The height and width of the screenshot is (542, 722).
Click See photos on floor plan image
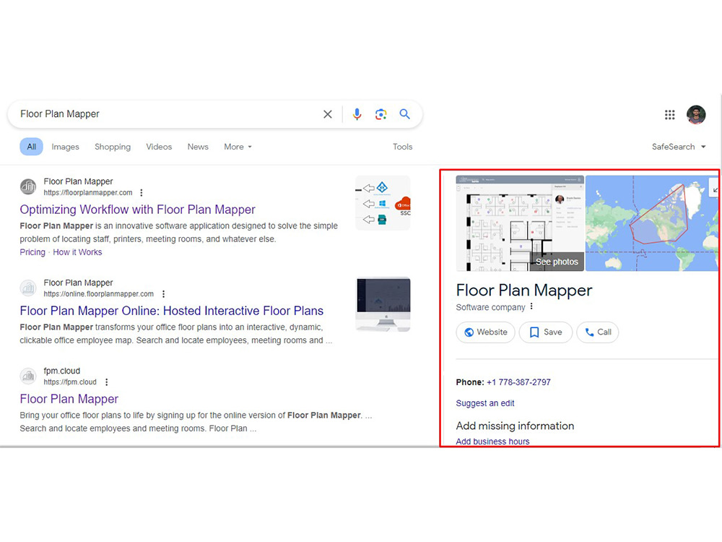(557, 262)
